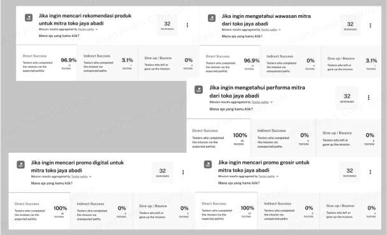Screen dimensions: 387x235
Task: Open three-dot menu of wawasan mitra card
Action: [x=370, y=25]
